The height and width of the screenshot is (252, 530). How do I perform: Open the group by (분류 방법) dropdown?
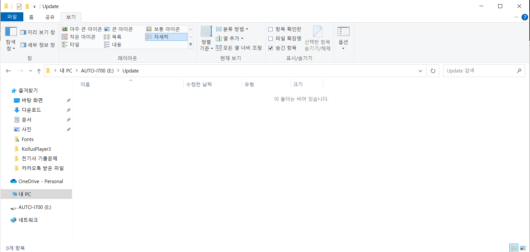[232, 29]
